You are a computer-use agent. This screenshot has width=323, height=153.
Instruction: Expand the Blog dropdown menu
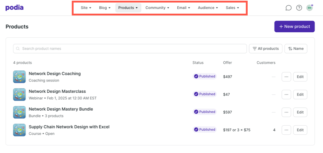(104, 8)
